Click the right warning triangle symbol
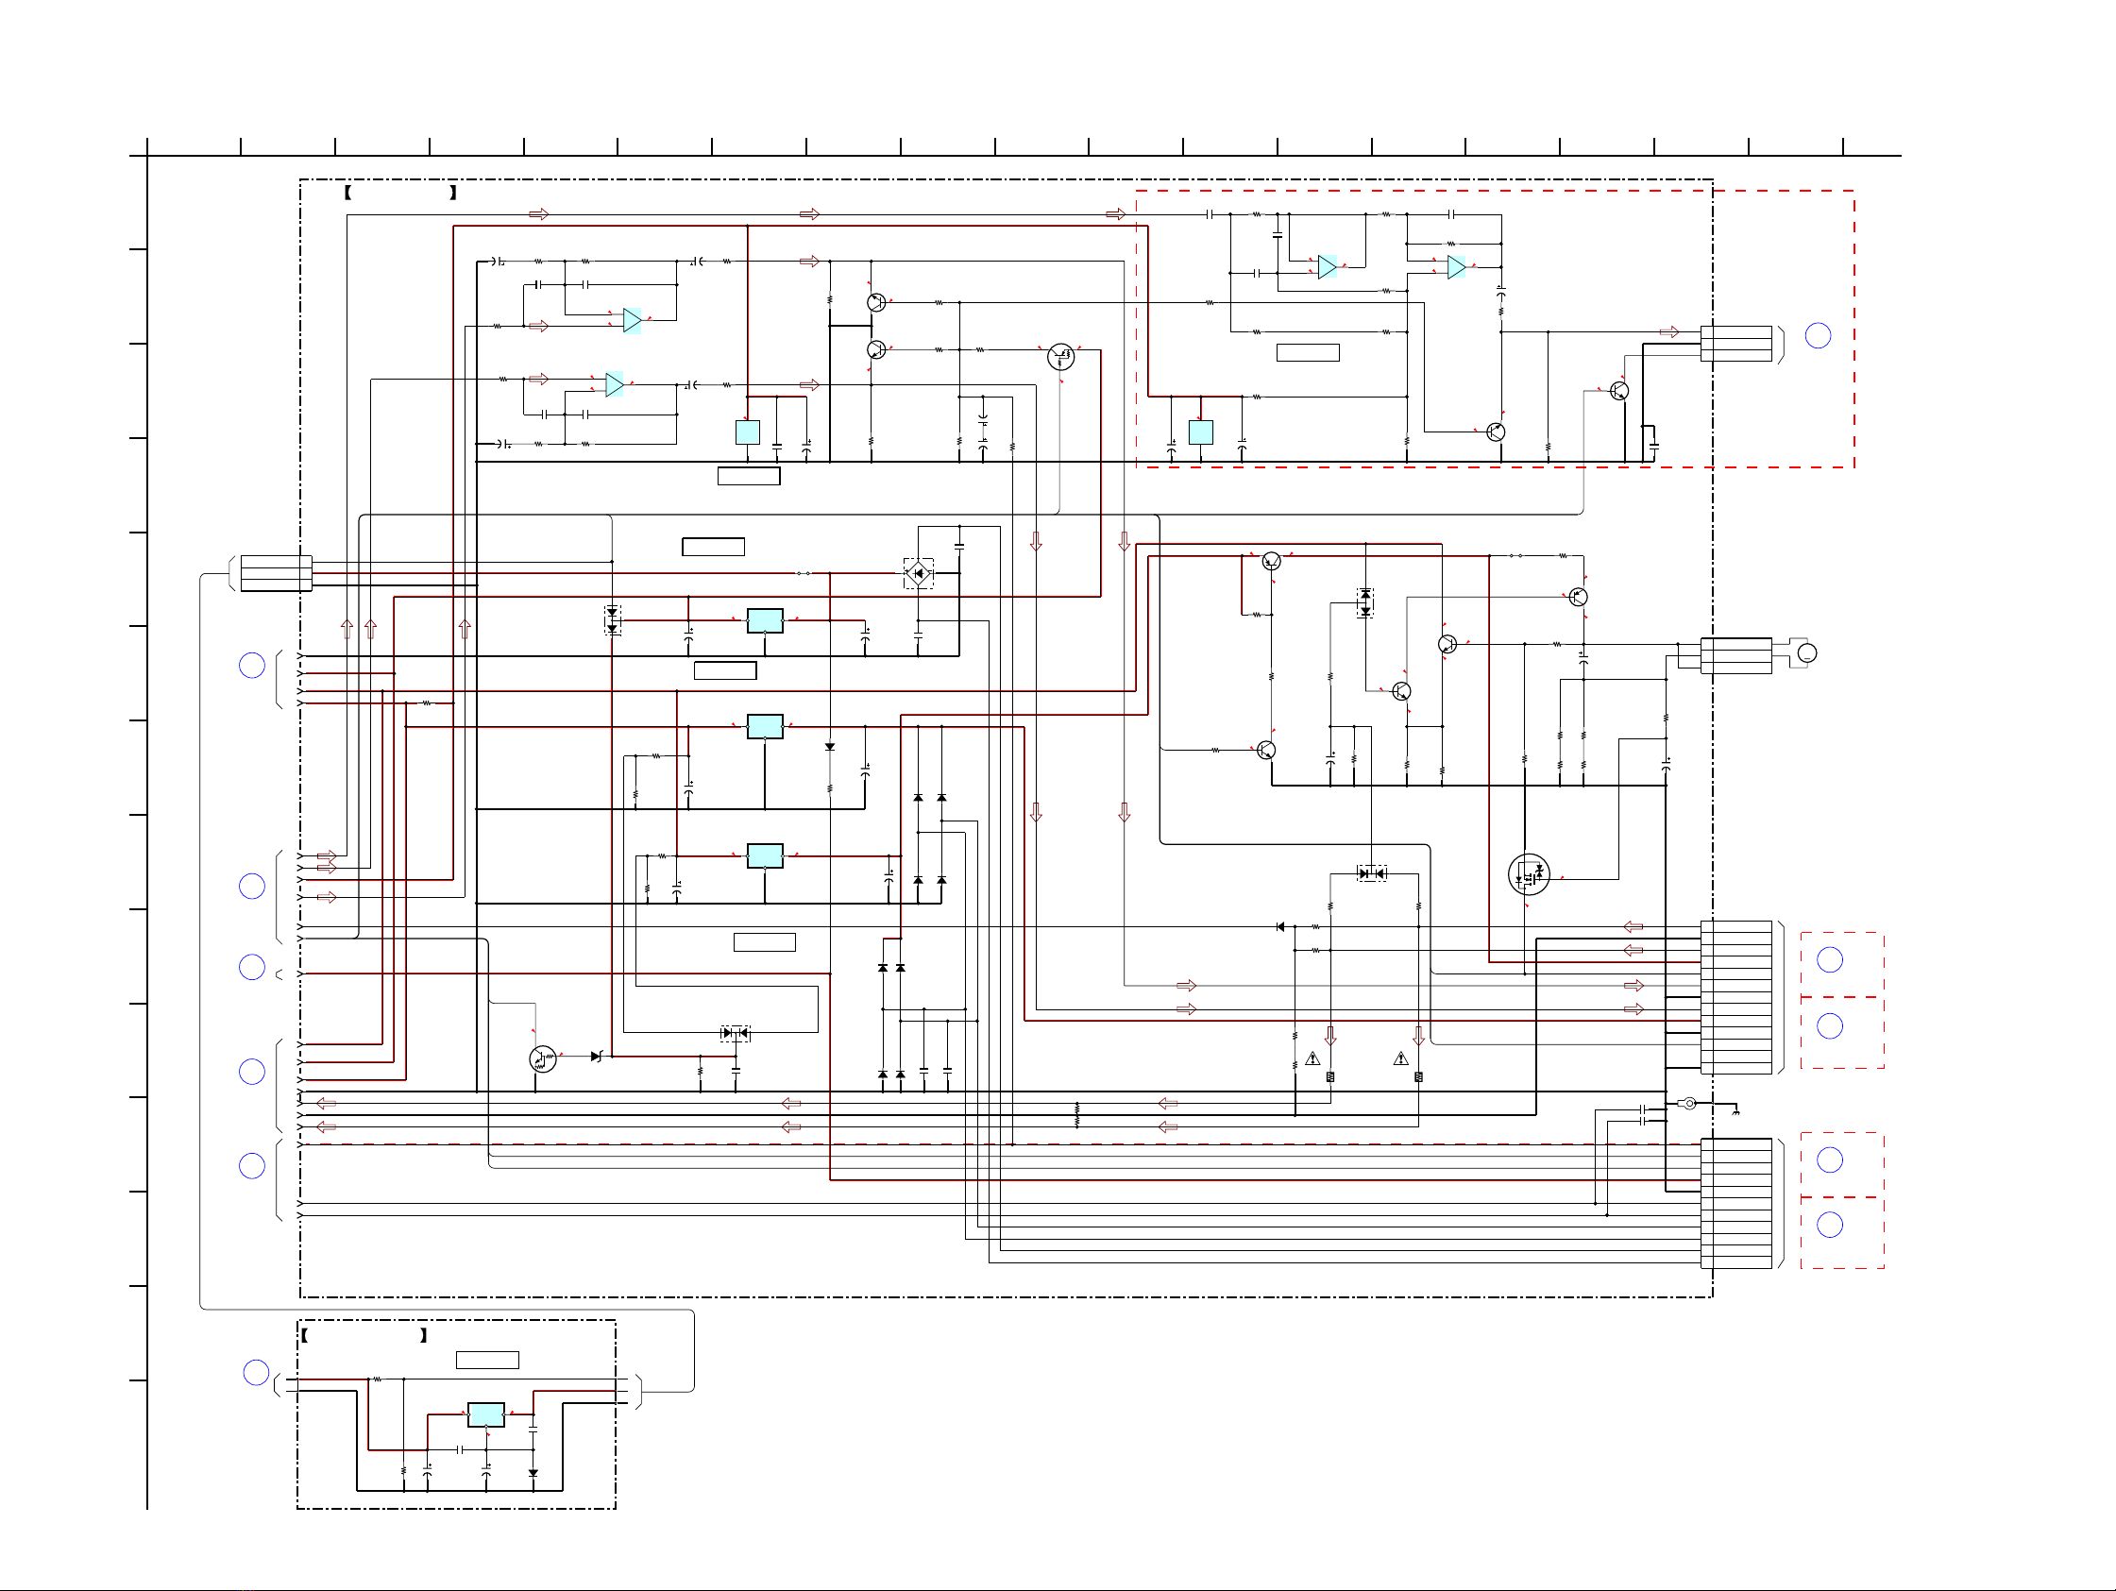This screenshot has width=2116, height=1591. click(1400, 1058)
